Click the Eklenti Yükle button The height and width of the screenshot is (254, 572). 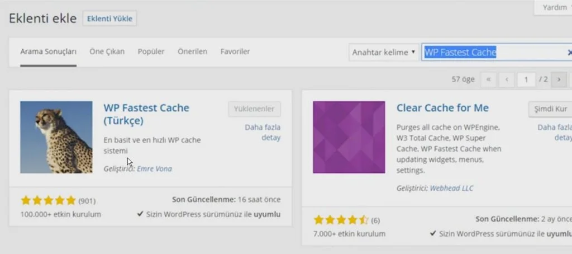(x=109, y=18)
